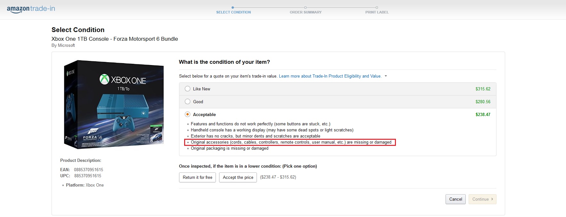The image size is (566, 217).
Task: Expand the Trade-In eligibility details arrow
Action: [x=386, y=76]
